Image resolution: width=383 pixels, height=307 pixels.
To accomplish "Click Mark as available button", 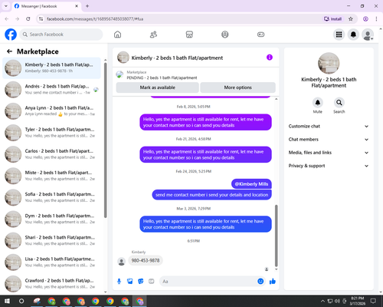I will [x=158, y=87].
